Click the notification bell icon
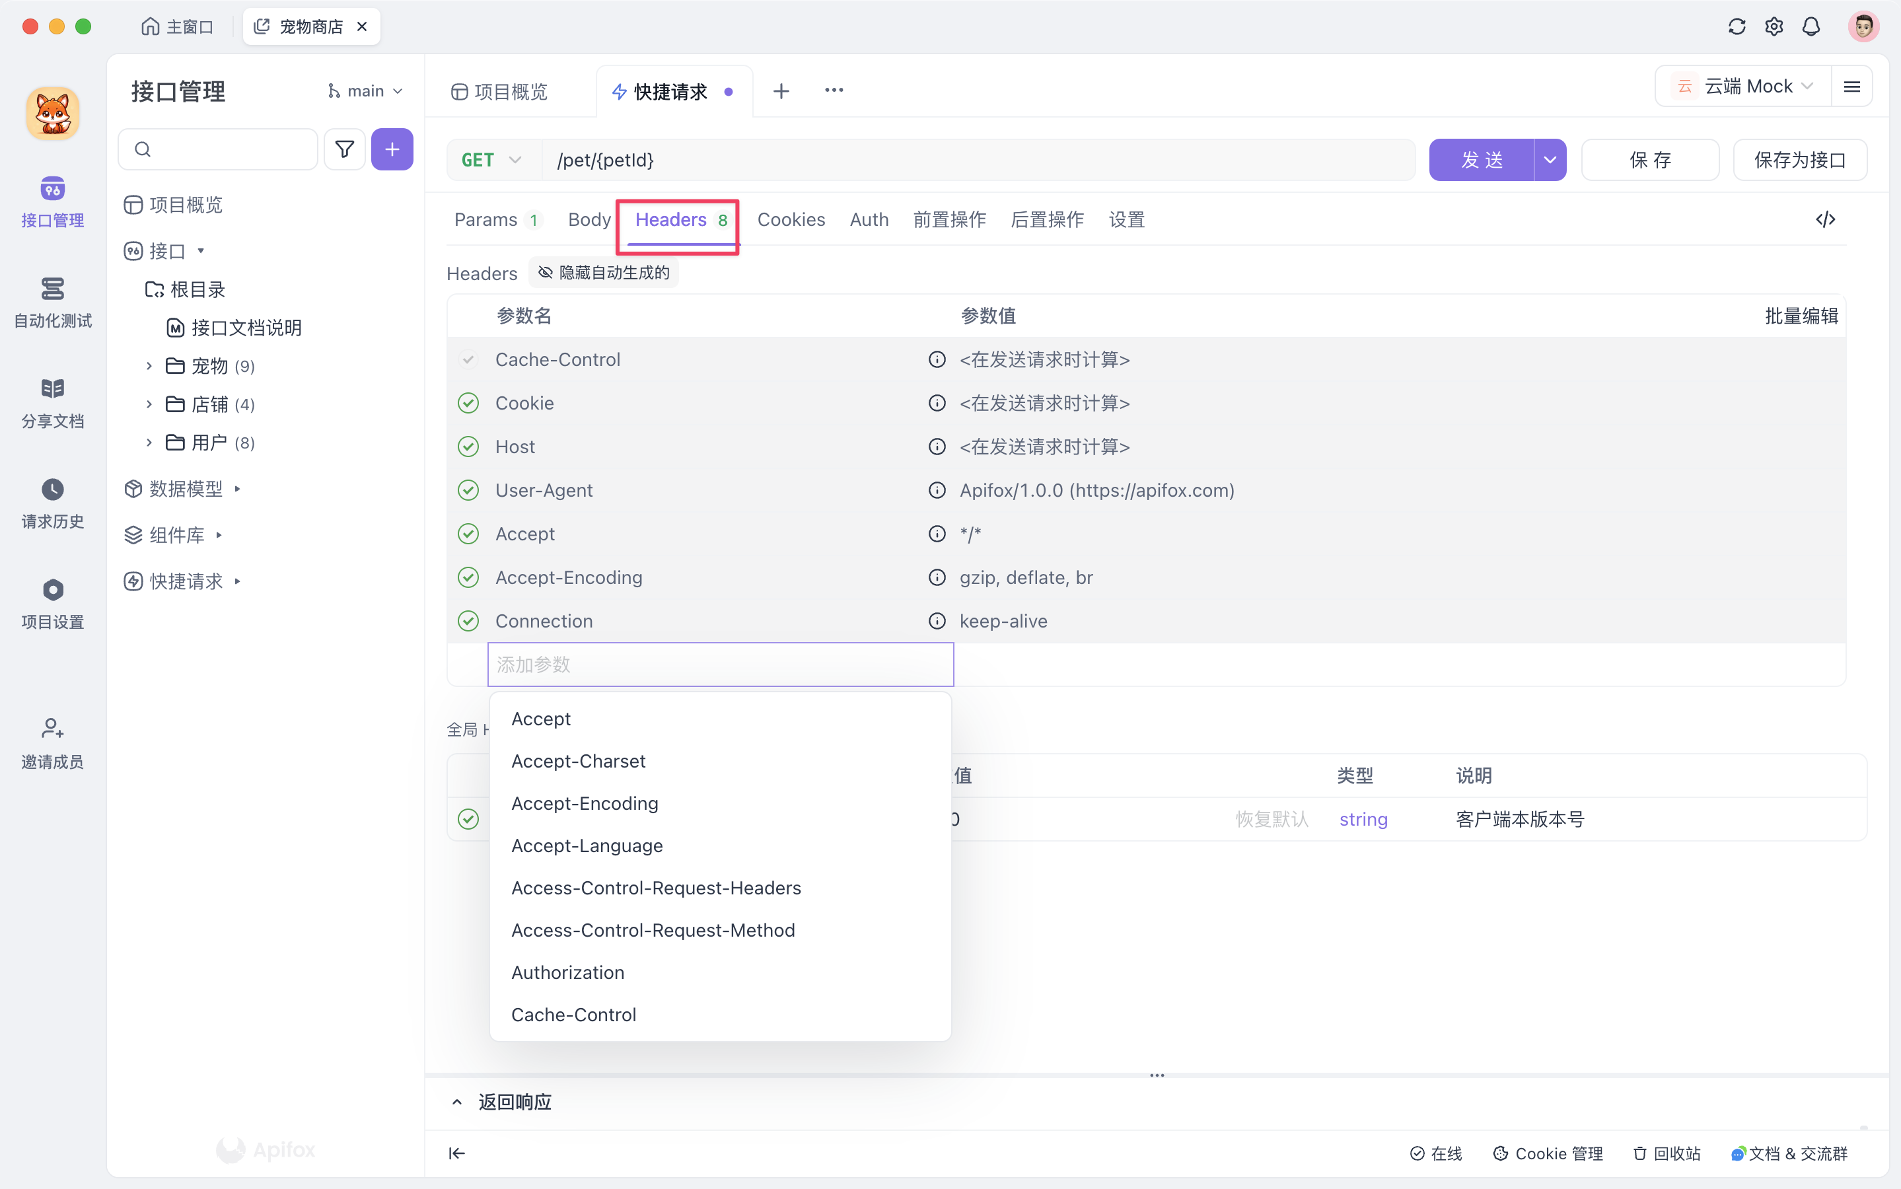1901x1189 pixels. click(1811, 26)
